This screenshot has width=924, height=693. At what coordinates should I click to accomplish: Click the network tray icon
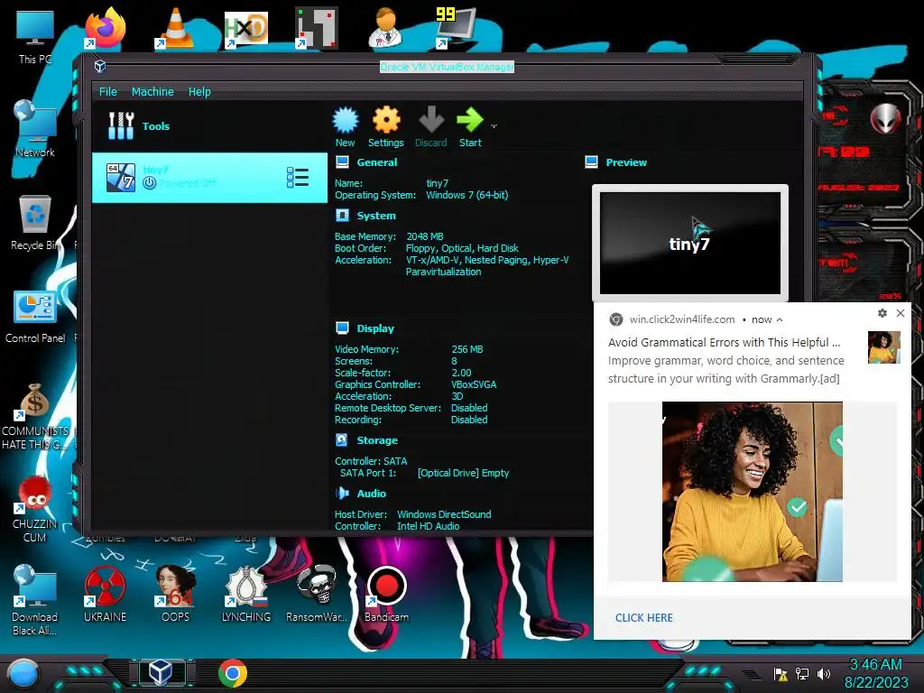802,673
